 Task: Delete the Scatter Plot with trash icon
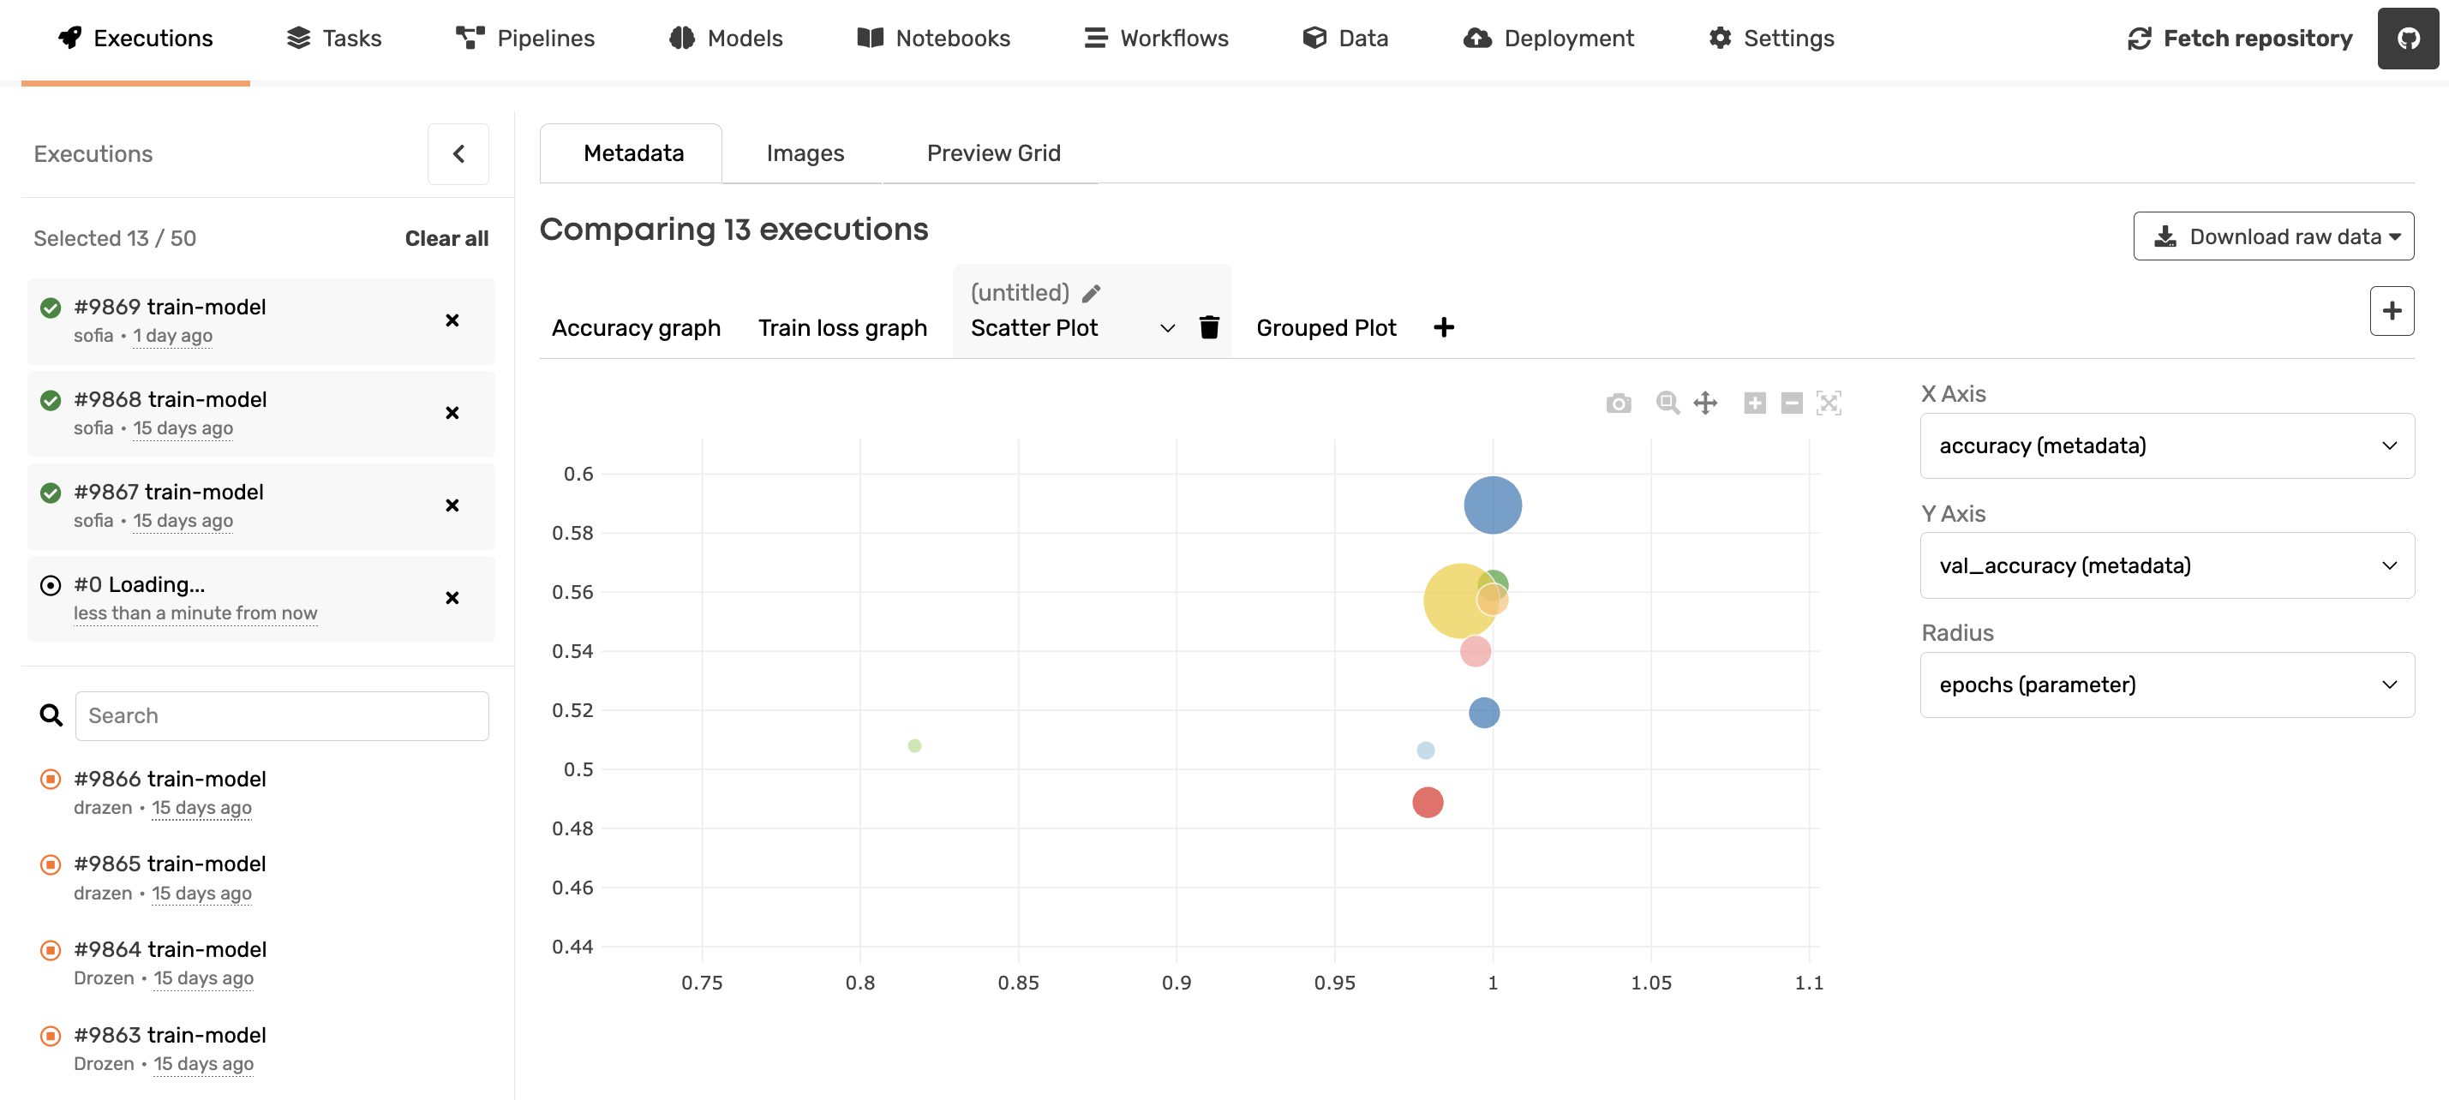click(x=1208, y=327)
